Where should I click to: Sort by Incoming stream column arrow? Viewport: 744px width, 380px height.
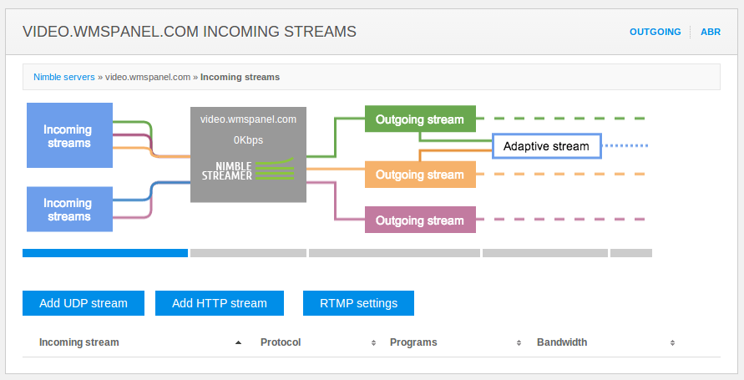238,342
